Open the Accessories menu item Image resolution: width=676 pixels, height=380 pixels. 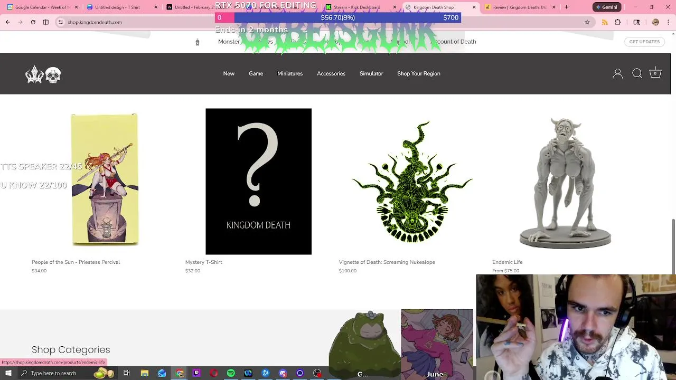pos(331,73)
